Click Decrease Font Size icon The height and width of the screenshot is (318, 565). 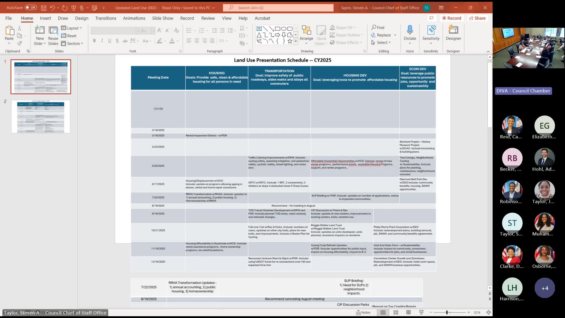(x=167, y=30)
